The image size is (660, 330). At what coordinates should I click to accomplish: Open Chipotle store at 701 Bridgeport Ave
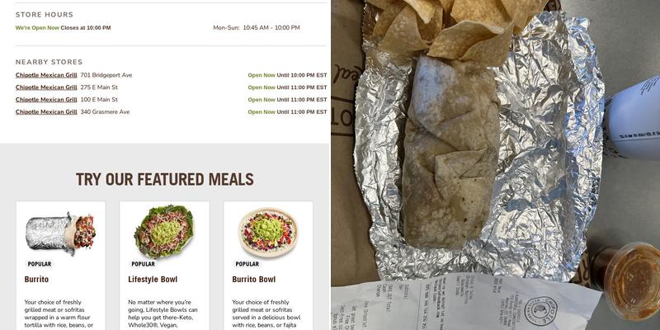(46, 75)
